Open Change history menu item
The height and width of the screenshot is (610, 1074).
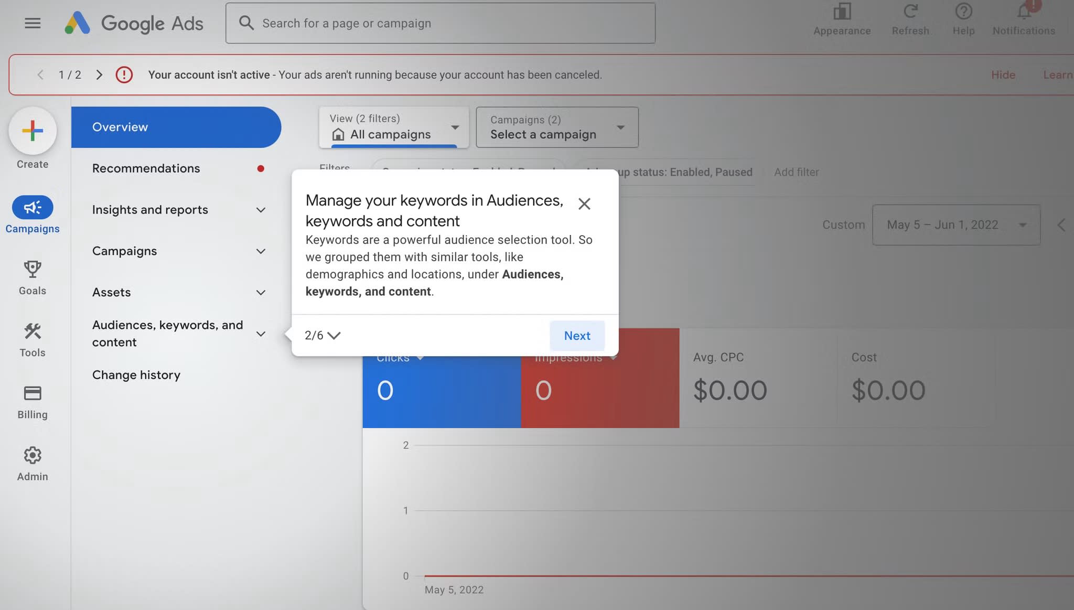click(x=136, y=375)
